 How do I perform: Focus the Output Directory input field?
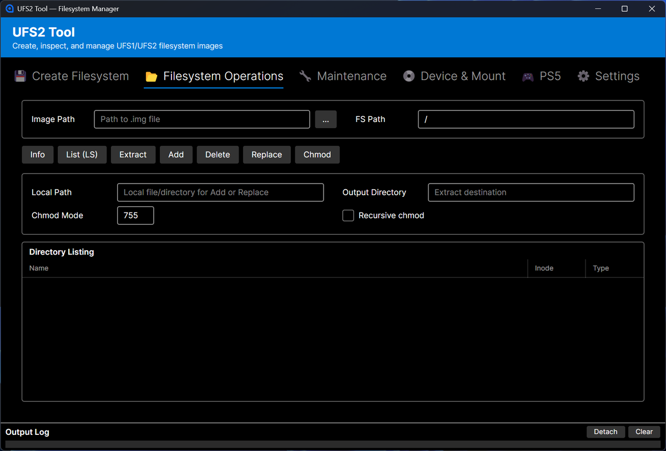[x=531, y=192]
